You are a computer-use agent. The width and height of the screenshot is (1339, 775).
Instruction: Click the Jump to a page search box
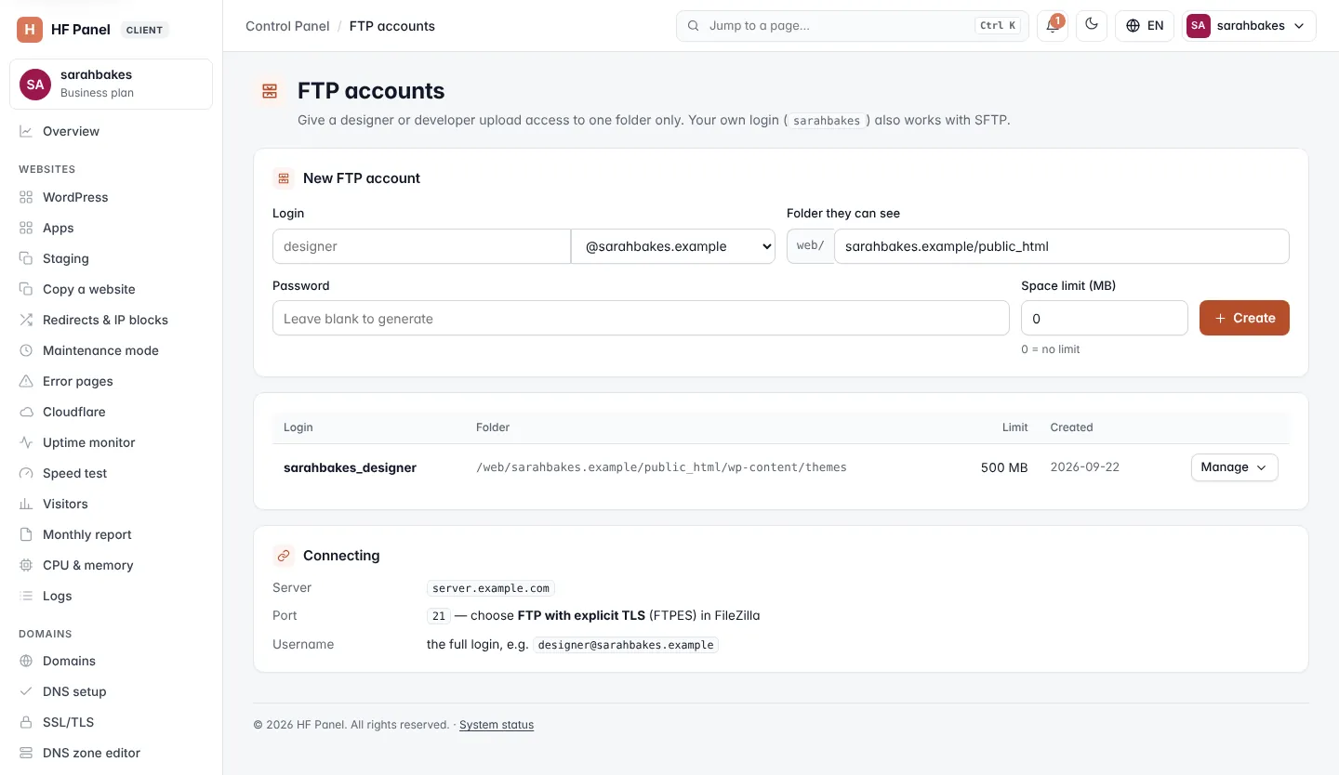[x=853, y=26]
